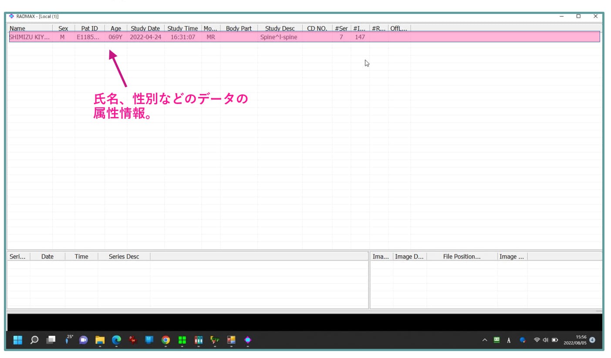
Task: Open File Explorer from the taskbar
Action: click(x=100, y=340)
